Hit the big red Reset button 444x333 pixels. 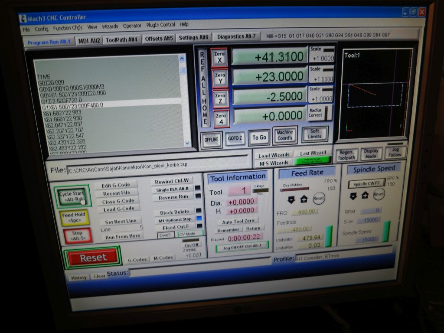pos(93,258)
